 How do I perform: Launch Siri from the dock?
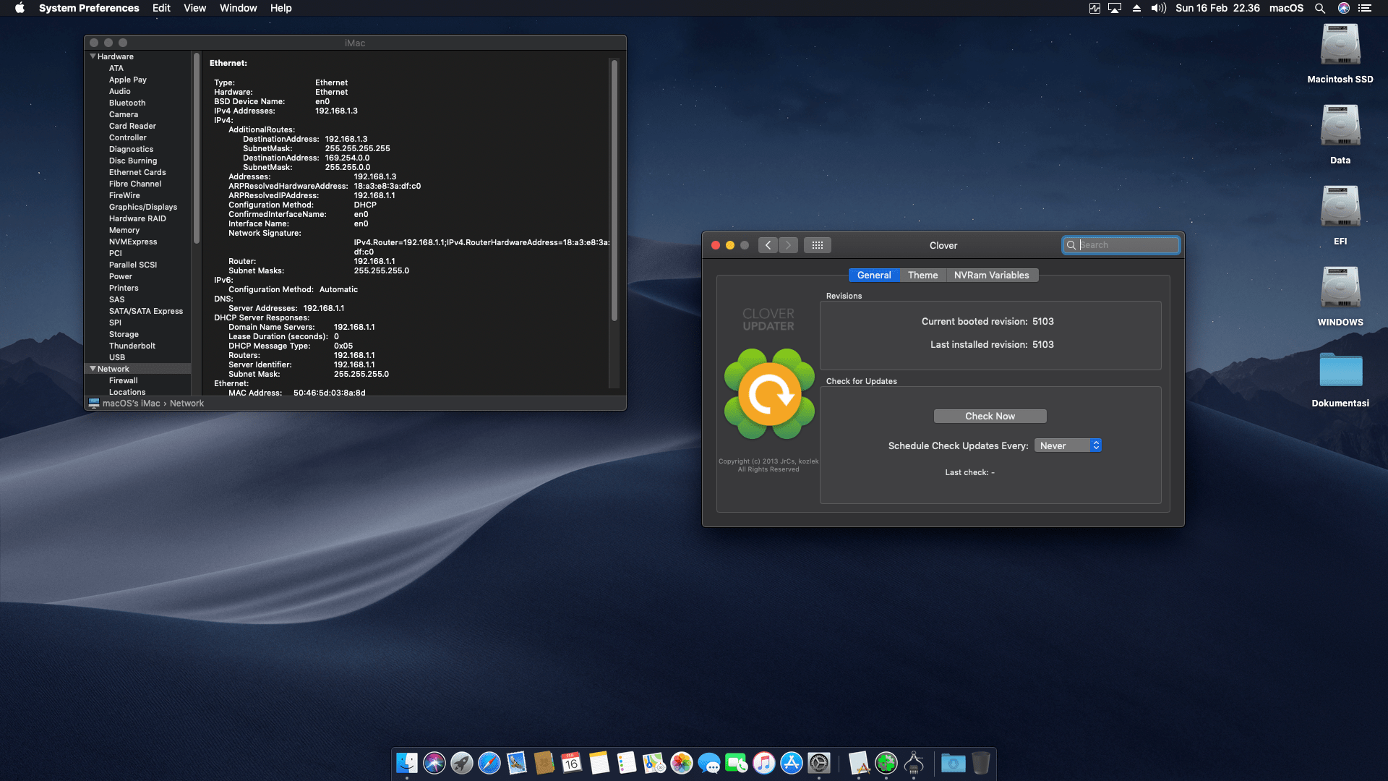[434, 763]
